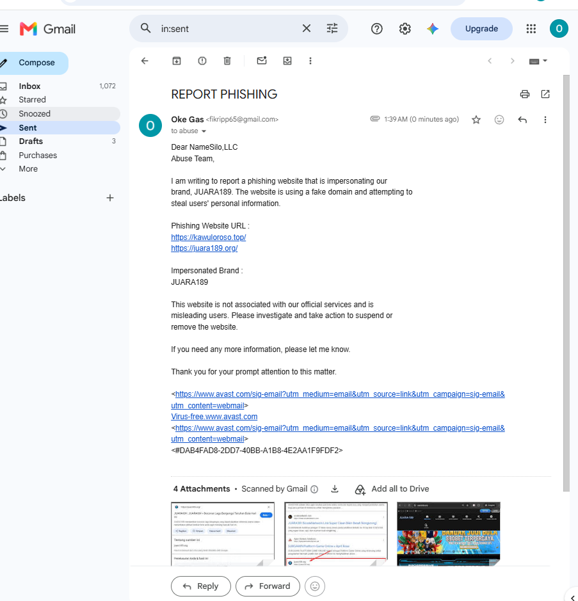Open the third attachment with game banner

click(449, 534)
